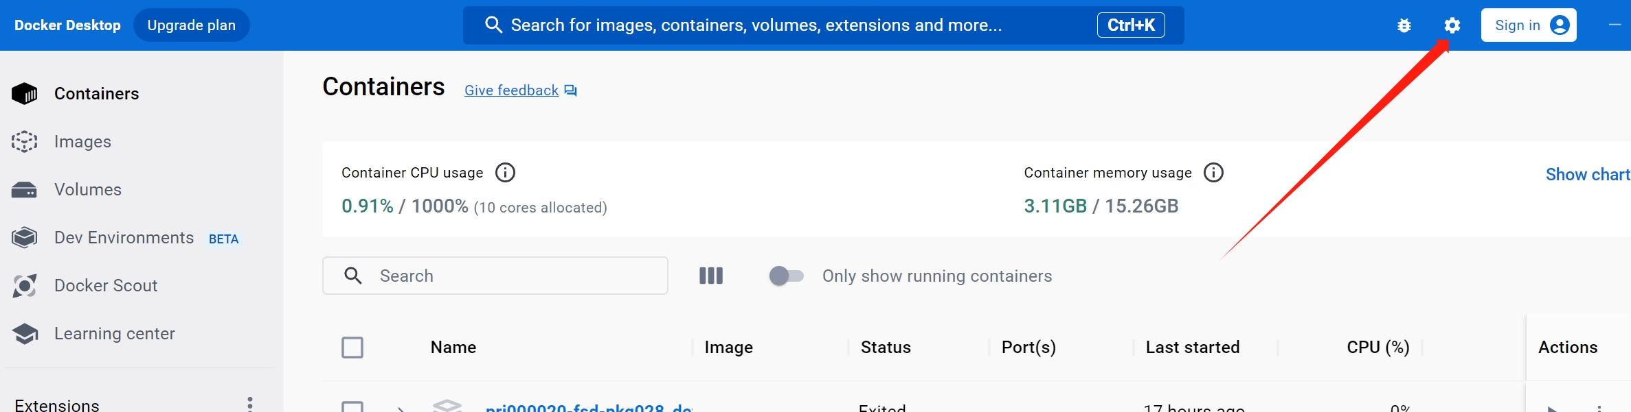Viewport: 1631px width, 412px height.
Task: Click the Container CPU usage info icon
Action: tap(505, 173)
